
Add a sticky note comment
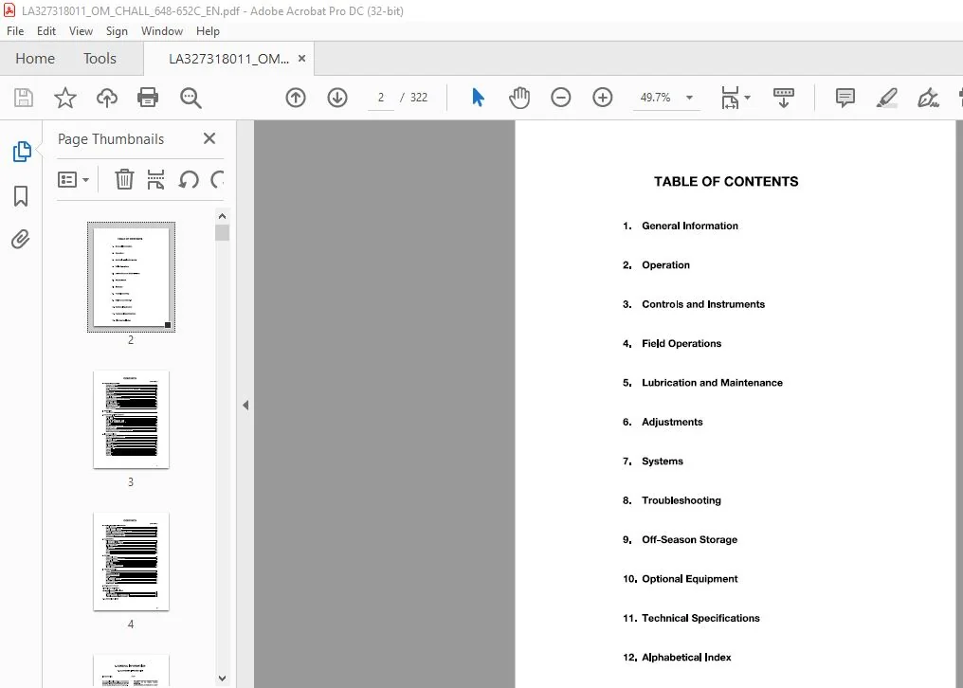(845, 98)
